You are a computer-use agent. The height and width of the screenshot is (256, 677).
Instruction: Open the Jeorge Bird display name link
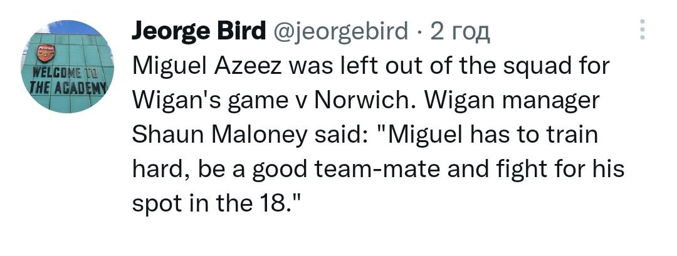click(x=198, y=30)
